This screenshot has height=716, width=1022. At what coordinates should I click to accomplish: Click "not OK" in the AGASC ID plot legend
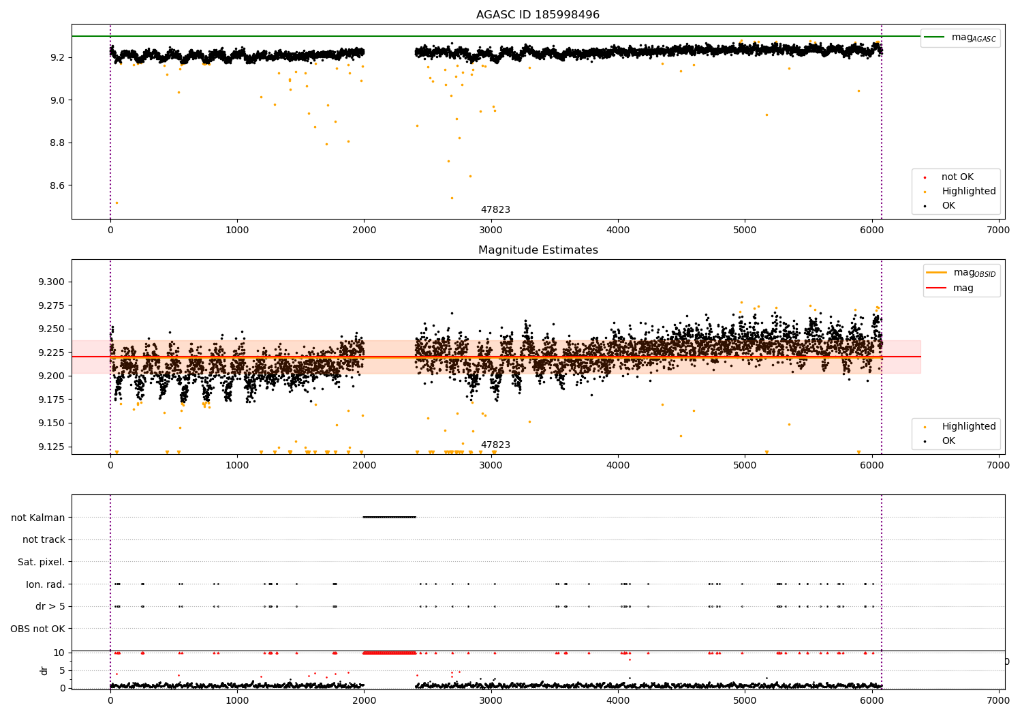pos(957,177)
